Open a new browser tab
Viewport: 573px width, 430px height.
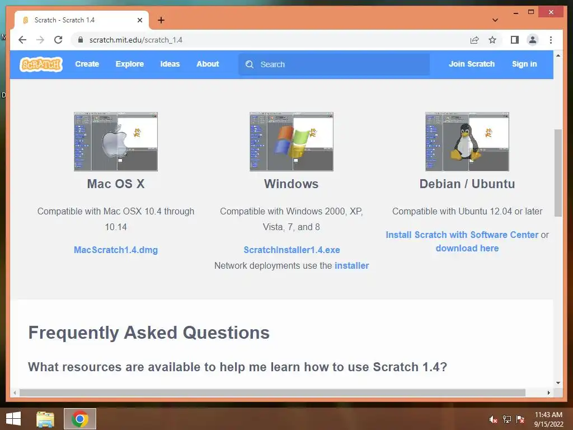pyautogui.click(x=161, y=20)
